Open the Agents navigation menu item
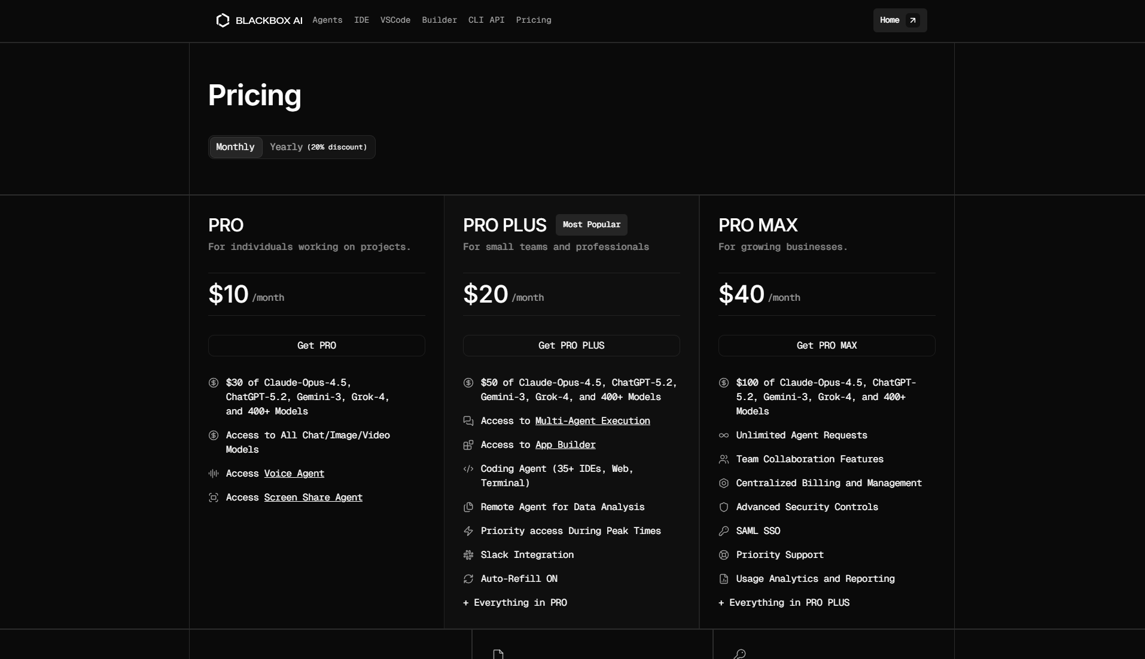This screenshot has height=659, width=1145. (x=327, y=20)
